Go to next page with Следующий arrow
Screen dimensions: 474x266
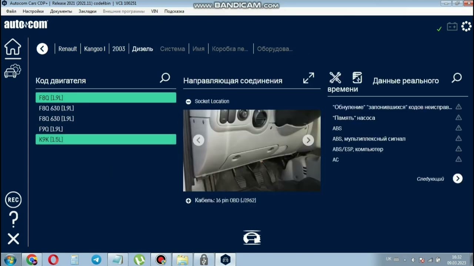click(458, 179)
